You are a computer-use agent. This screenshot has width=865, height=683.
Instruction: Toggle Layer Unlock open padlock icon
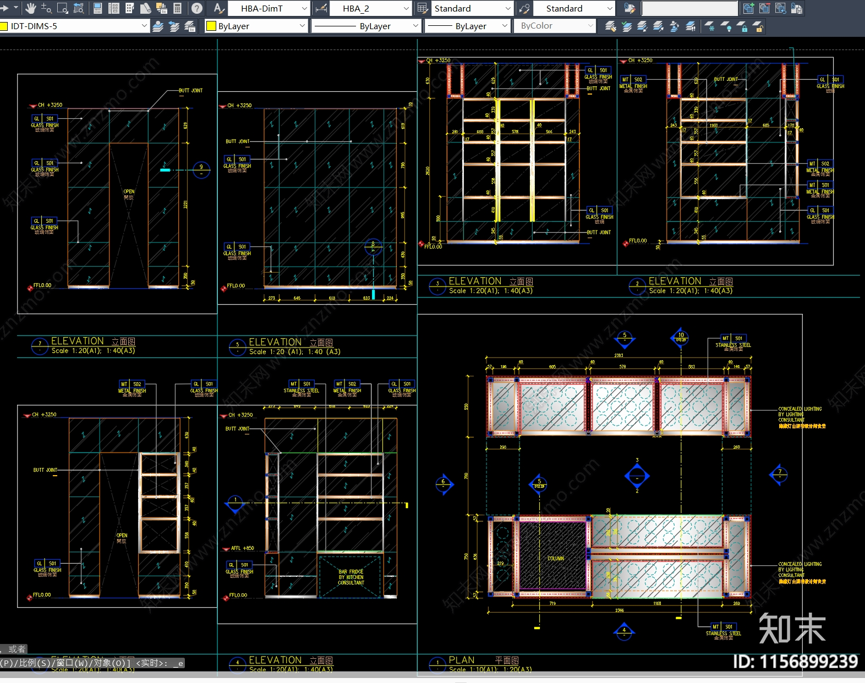point(758,26)
